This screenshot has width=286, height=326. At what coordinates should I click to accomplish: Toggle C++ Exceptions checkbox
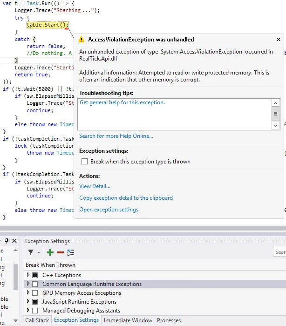coord(35,275)
